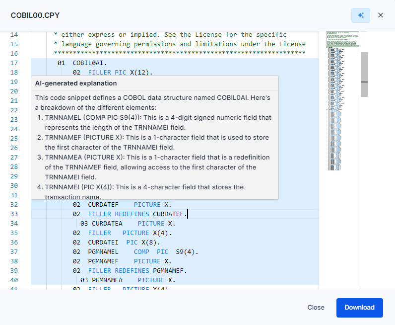Click the asterisk separator comment on line 16
Image resolution: width=395 pixels, height=325 pixels.
point(180,53)
